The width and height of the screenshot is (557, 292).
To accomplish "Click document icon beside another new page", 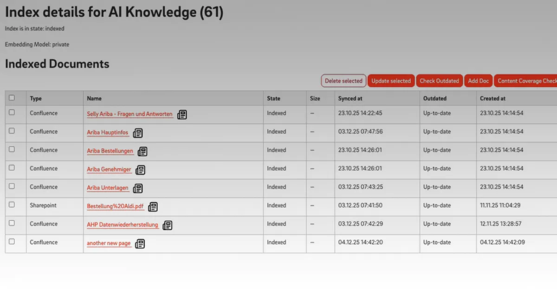I will coord(140,244).
